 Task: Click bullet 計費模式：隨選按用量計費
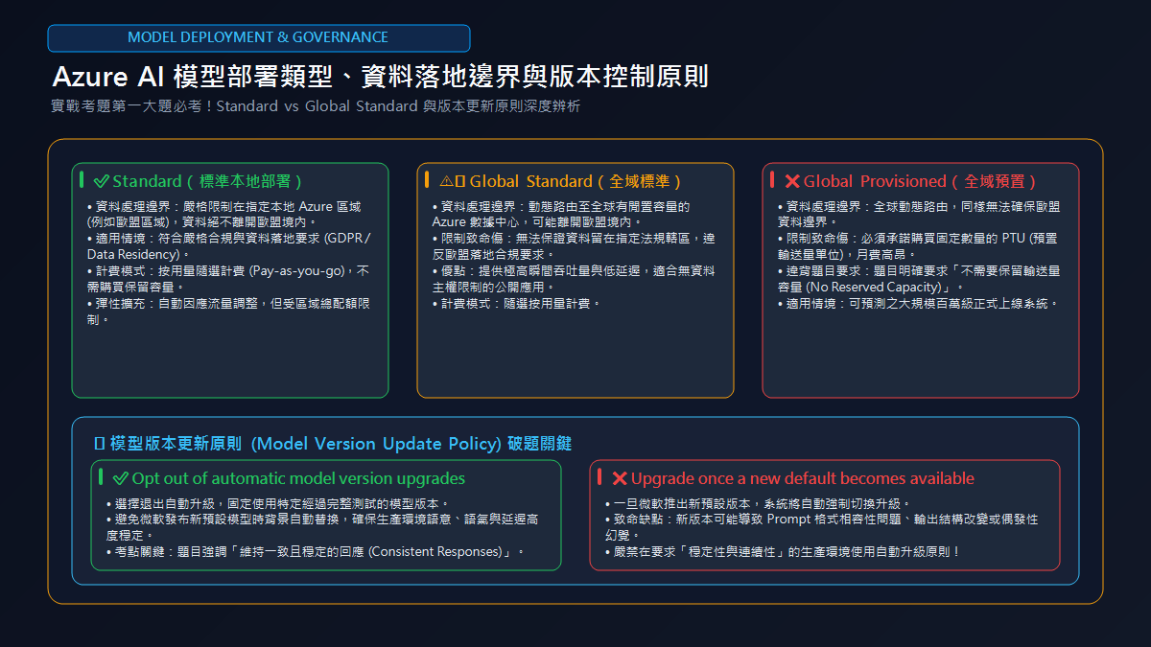coord(516,303)
